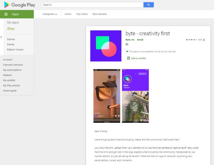Open Games category link
The image size is (214, 165).
pos(11,39)
